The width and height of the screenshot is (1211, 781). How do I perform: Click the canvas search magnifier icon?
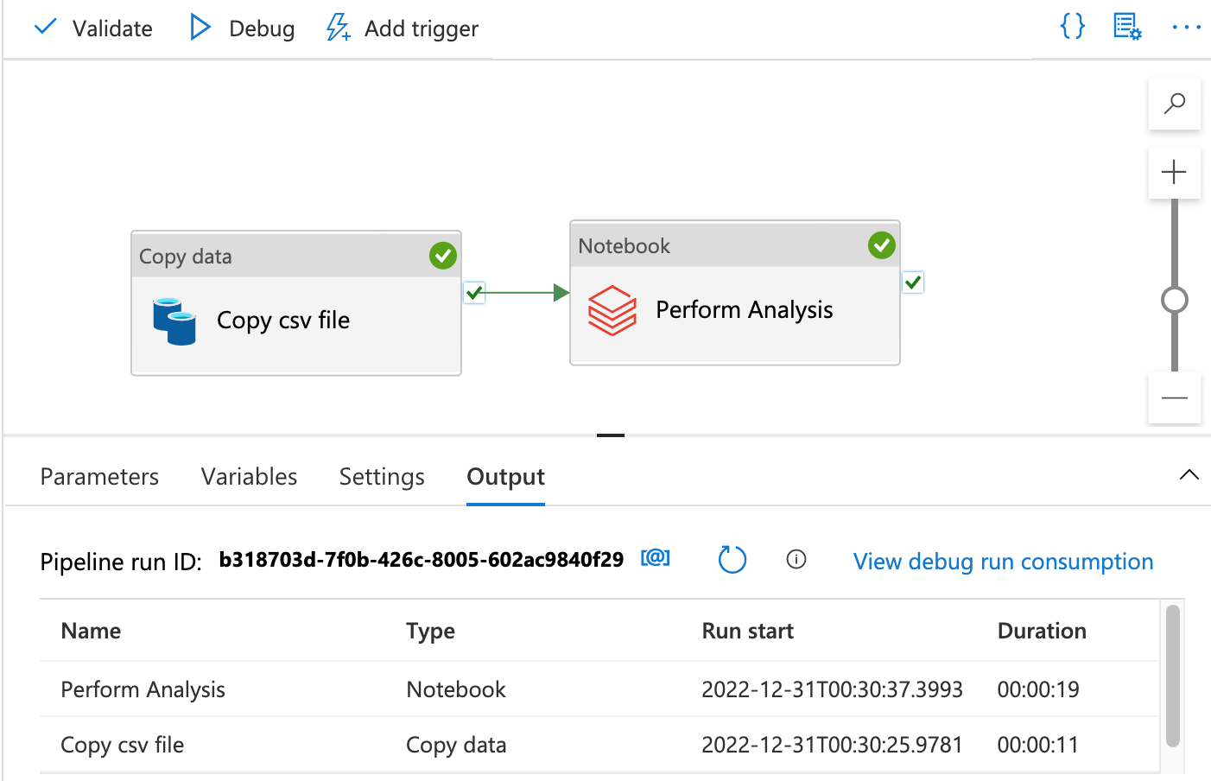click(1174, 105)
